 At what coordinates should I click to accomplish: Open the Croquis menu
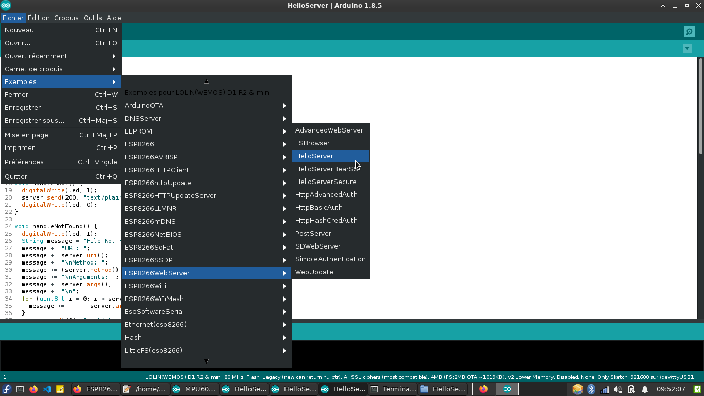click(66, 18)
